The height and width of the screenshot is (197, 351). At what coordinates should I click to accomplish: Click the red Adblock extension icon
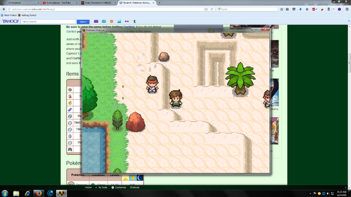point(314,9)
